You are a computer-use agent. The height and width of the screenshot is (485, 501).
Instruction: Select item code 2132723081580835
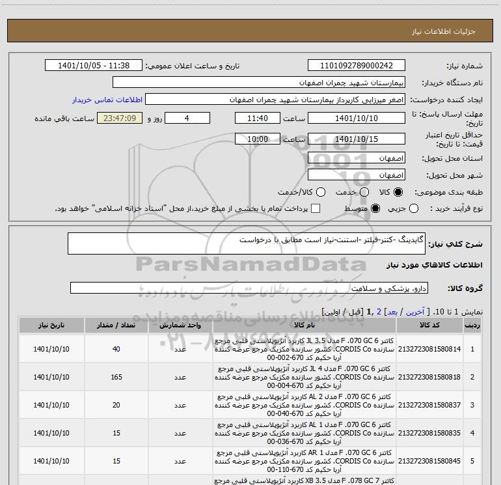[429, 433]
